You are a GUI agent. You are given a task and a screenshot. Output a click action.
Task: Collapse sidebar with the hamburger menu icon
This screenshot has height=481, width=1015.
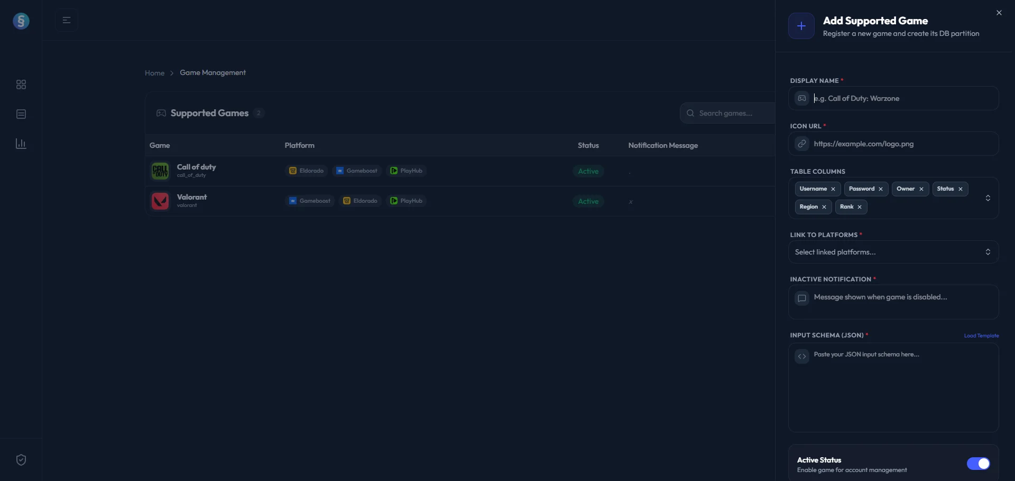point(67,20)
